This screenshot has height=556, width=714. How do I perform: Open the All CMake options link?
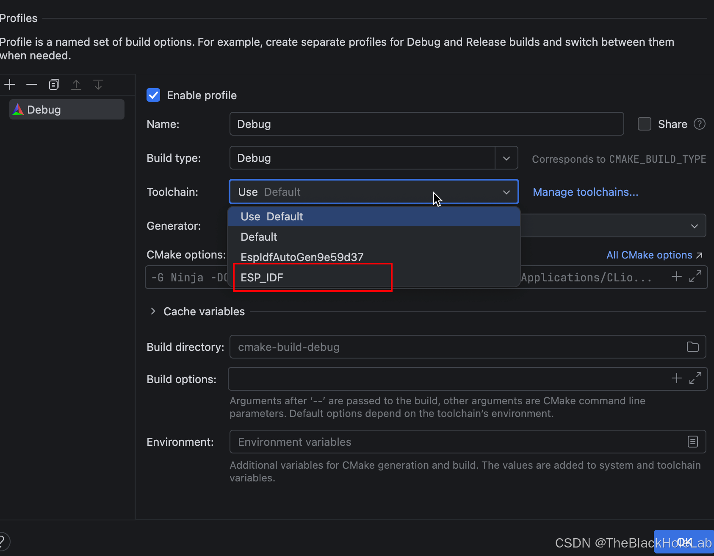655,255
